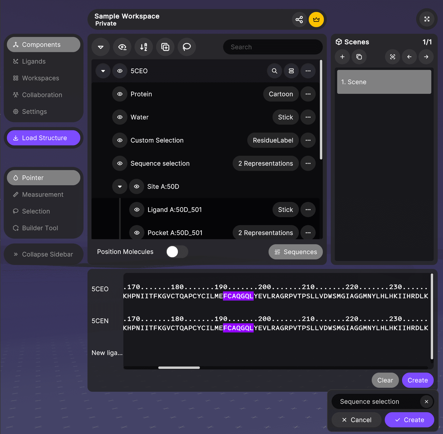Open the Ligands sidebar tab

pyautogui.click(x=34, y=61)
